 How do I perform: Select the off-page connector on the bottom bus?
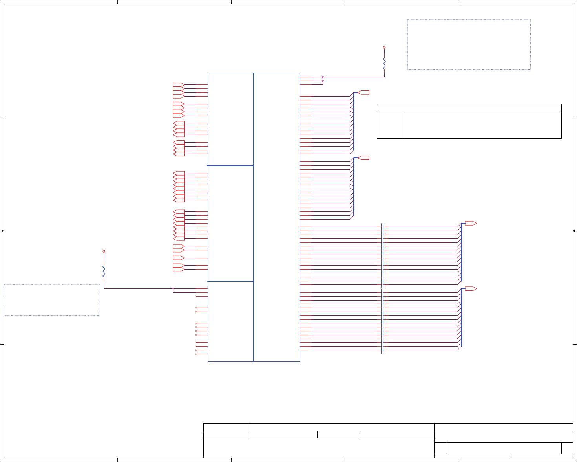tap(471, 288)
